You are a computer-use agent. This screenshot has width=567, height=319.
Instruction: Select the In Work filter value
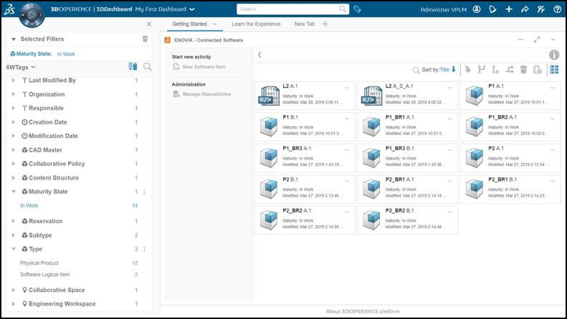tap(29, 205)
